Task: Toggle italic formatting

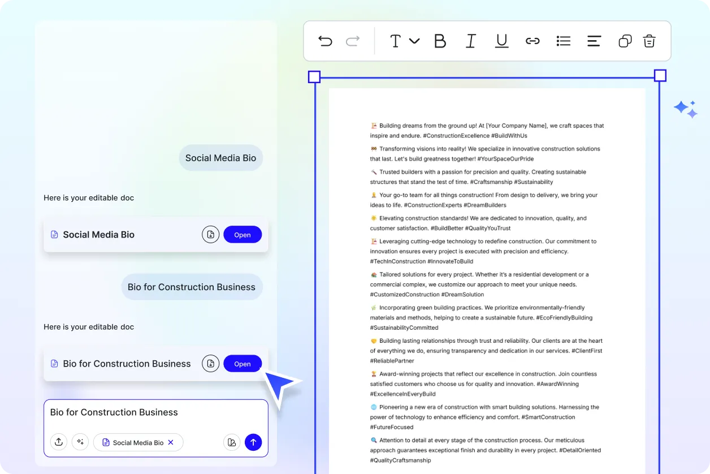Action: click(471, 41)
